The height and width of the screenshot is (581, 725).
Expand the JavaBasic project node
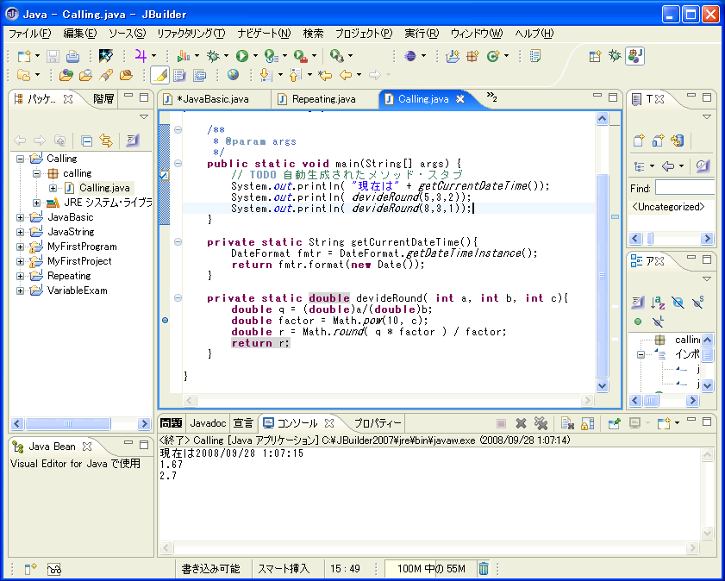coord(20,217)
